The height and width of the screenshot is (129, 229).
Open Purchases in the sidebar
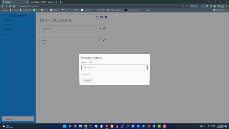click(x=7, y=25)
